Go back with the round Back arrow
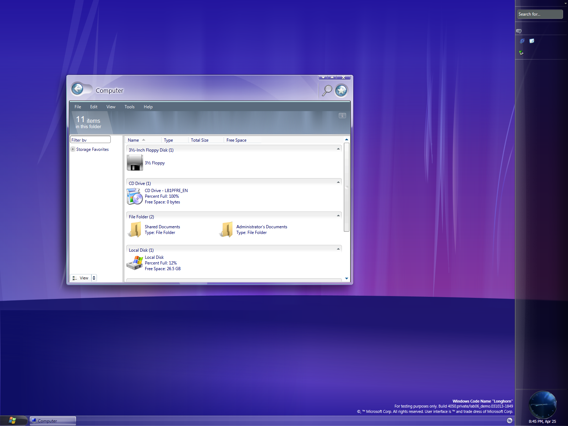Viewport: 568px width, 426px height. [x=77, y=89]
